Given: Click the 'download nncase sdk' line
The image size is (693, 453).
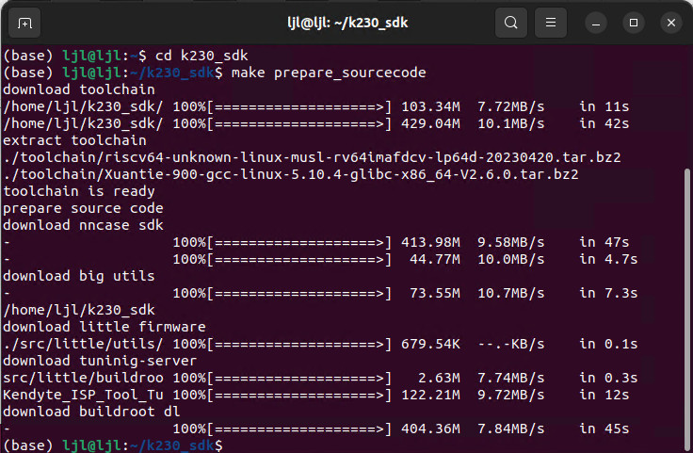Looking at the screenshot, I should [83, 225].
